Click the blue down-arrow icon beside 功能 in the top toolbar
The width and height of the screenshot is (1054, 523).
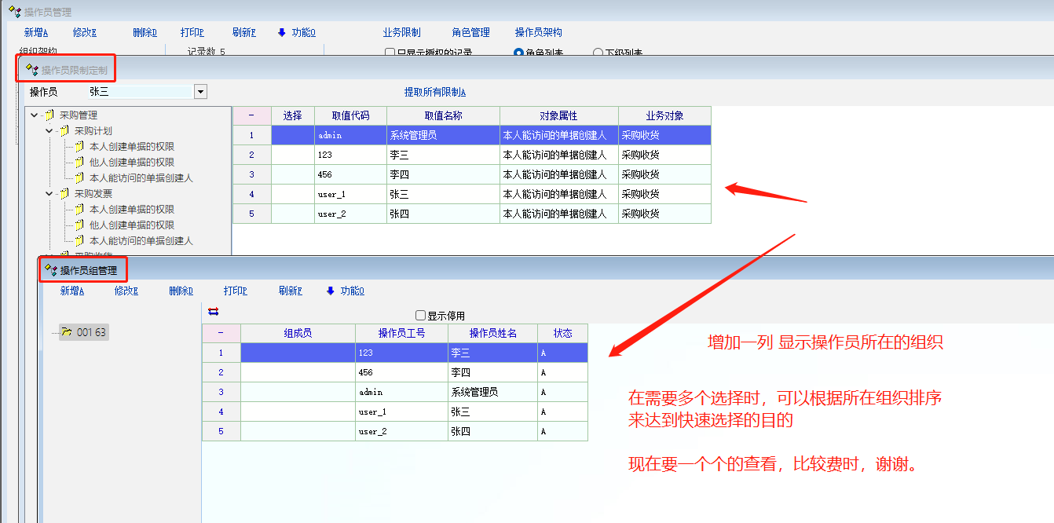(x=282, y=32)
